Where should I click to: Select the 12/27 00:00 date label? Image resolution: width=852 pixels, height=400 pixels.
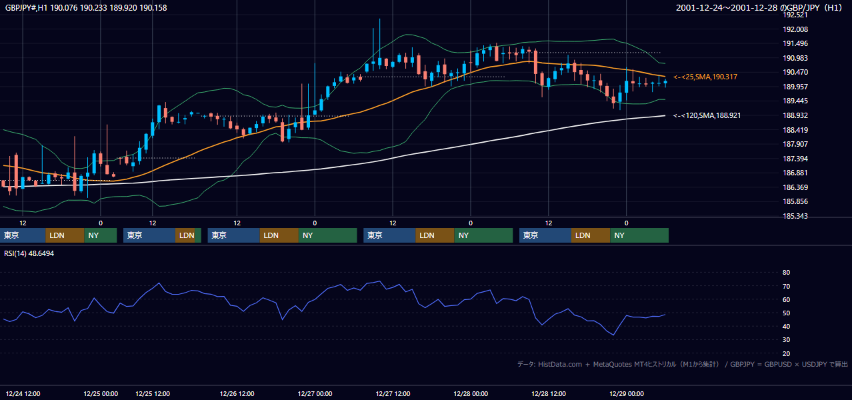(315, 394)
